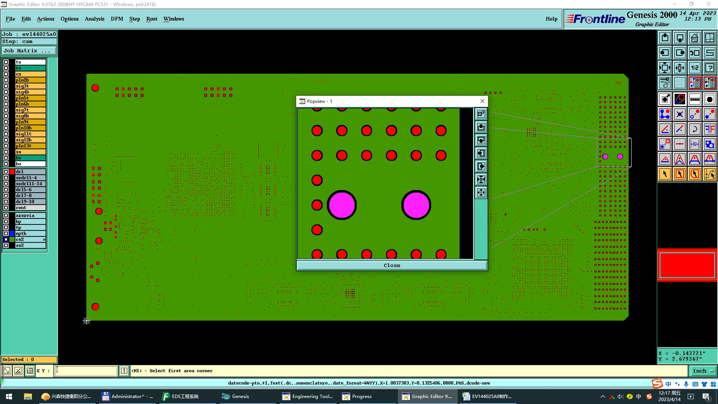Click the grid display icon
Viewport: 718px width, 404px height.
[x=679, y=83]
